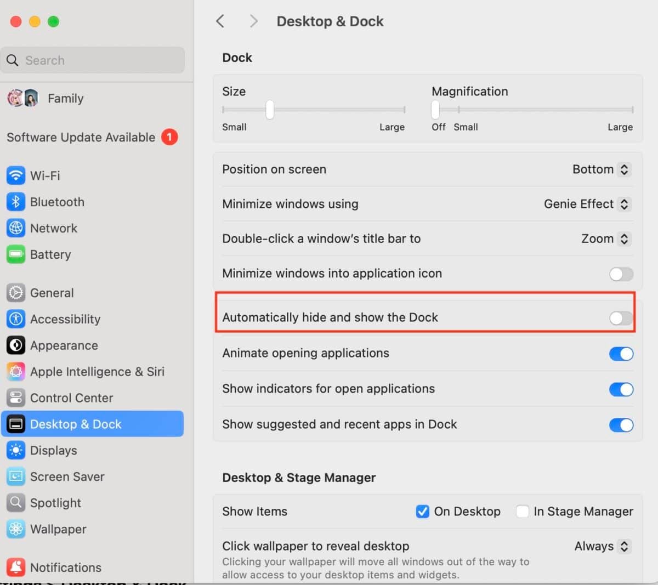Viewport: 658px width, 585px height.
Task: Close the System Settings window
Action: pyautogui.click(x=16, y=21)
